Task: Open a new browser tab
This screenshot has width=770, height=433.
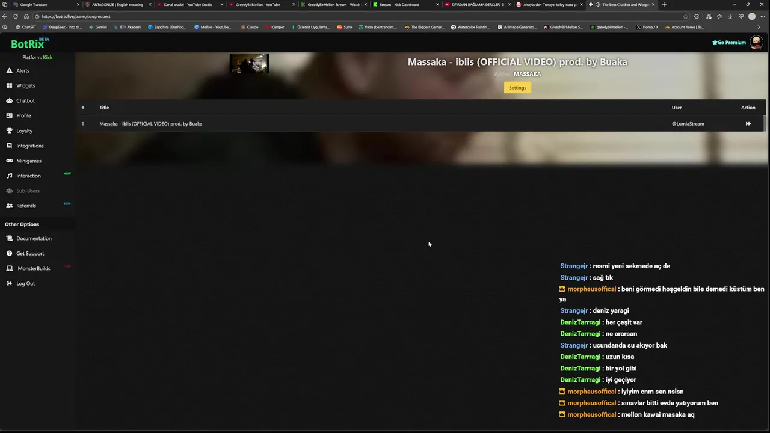Action: tap(664, 4)
